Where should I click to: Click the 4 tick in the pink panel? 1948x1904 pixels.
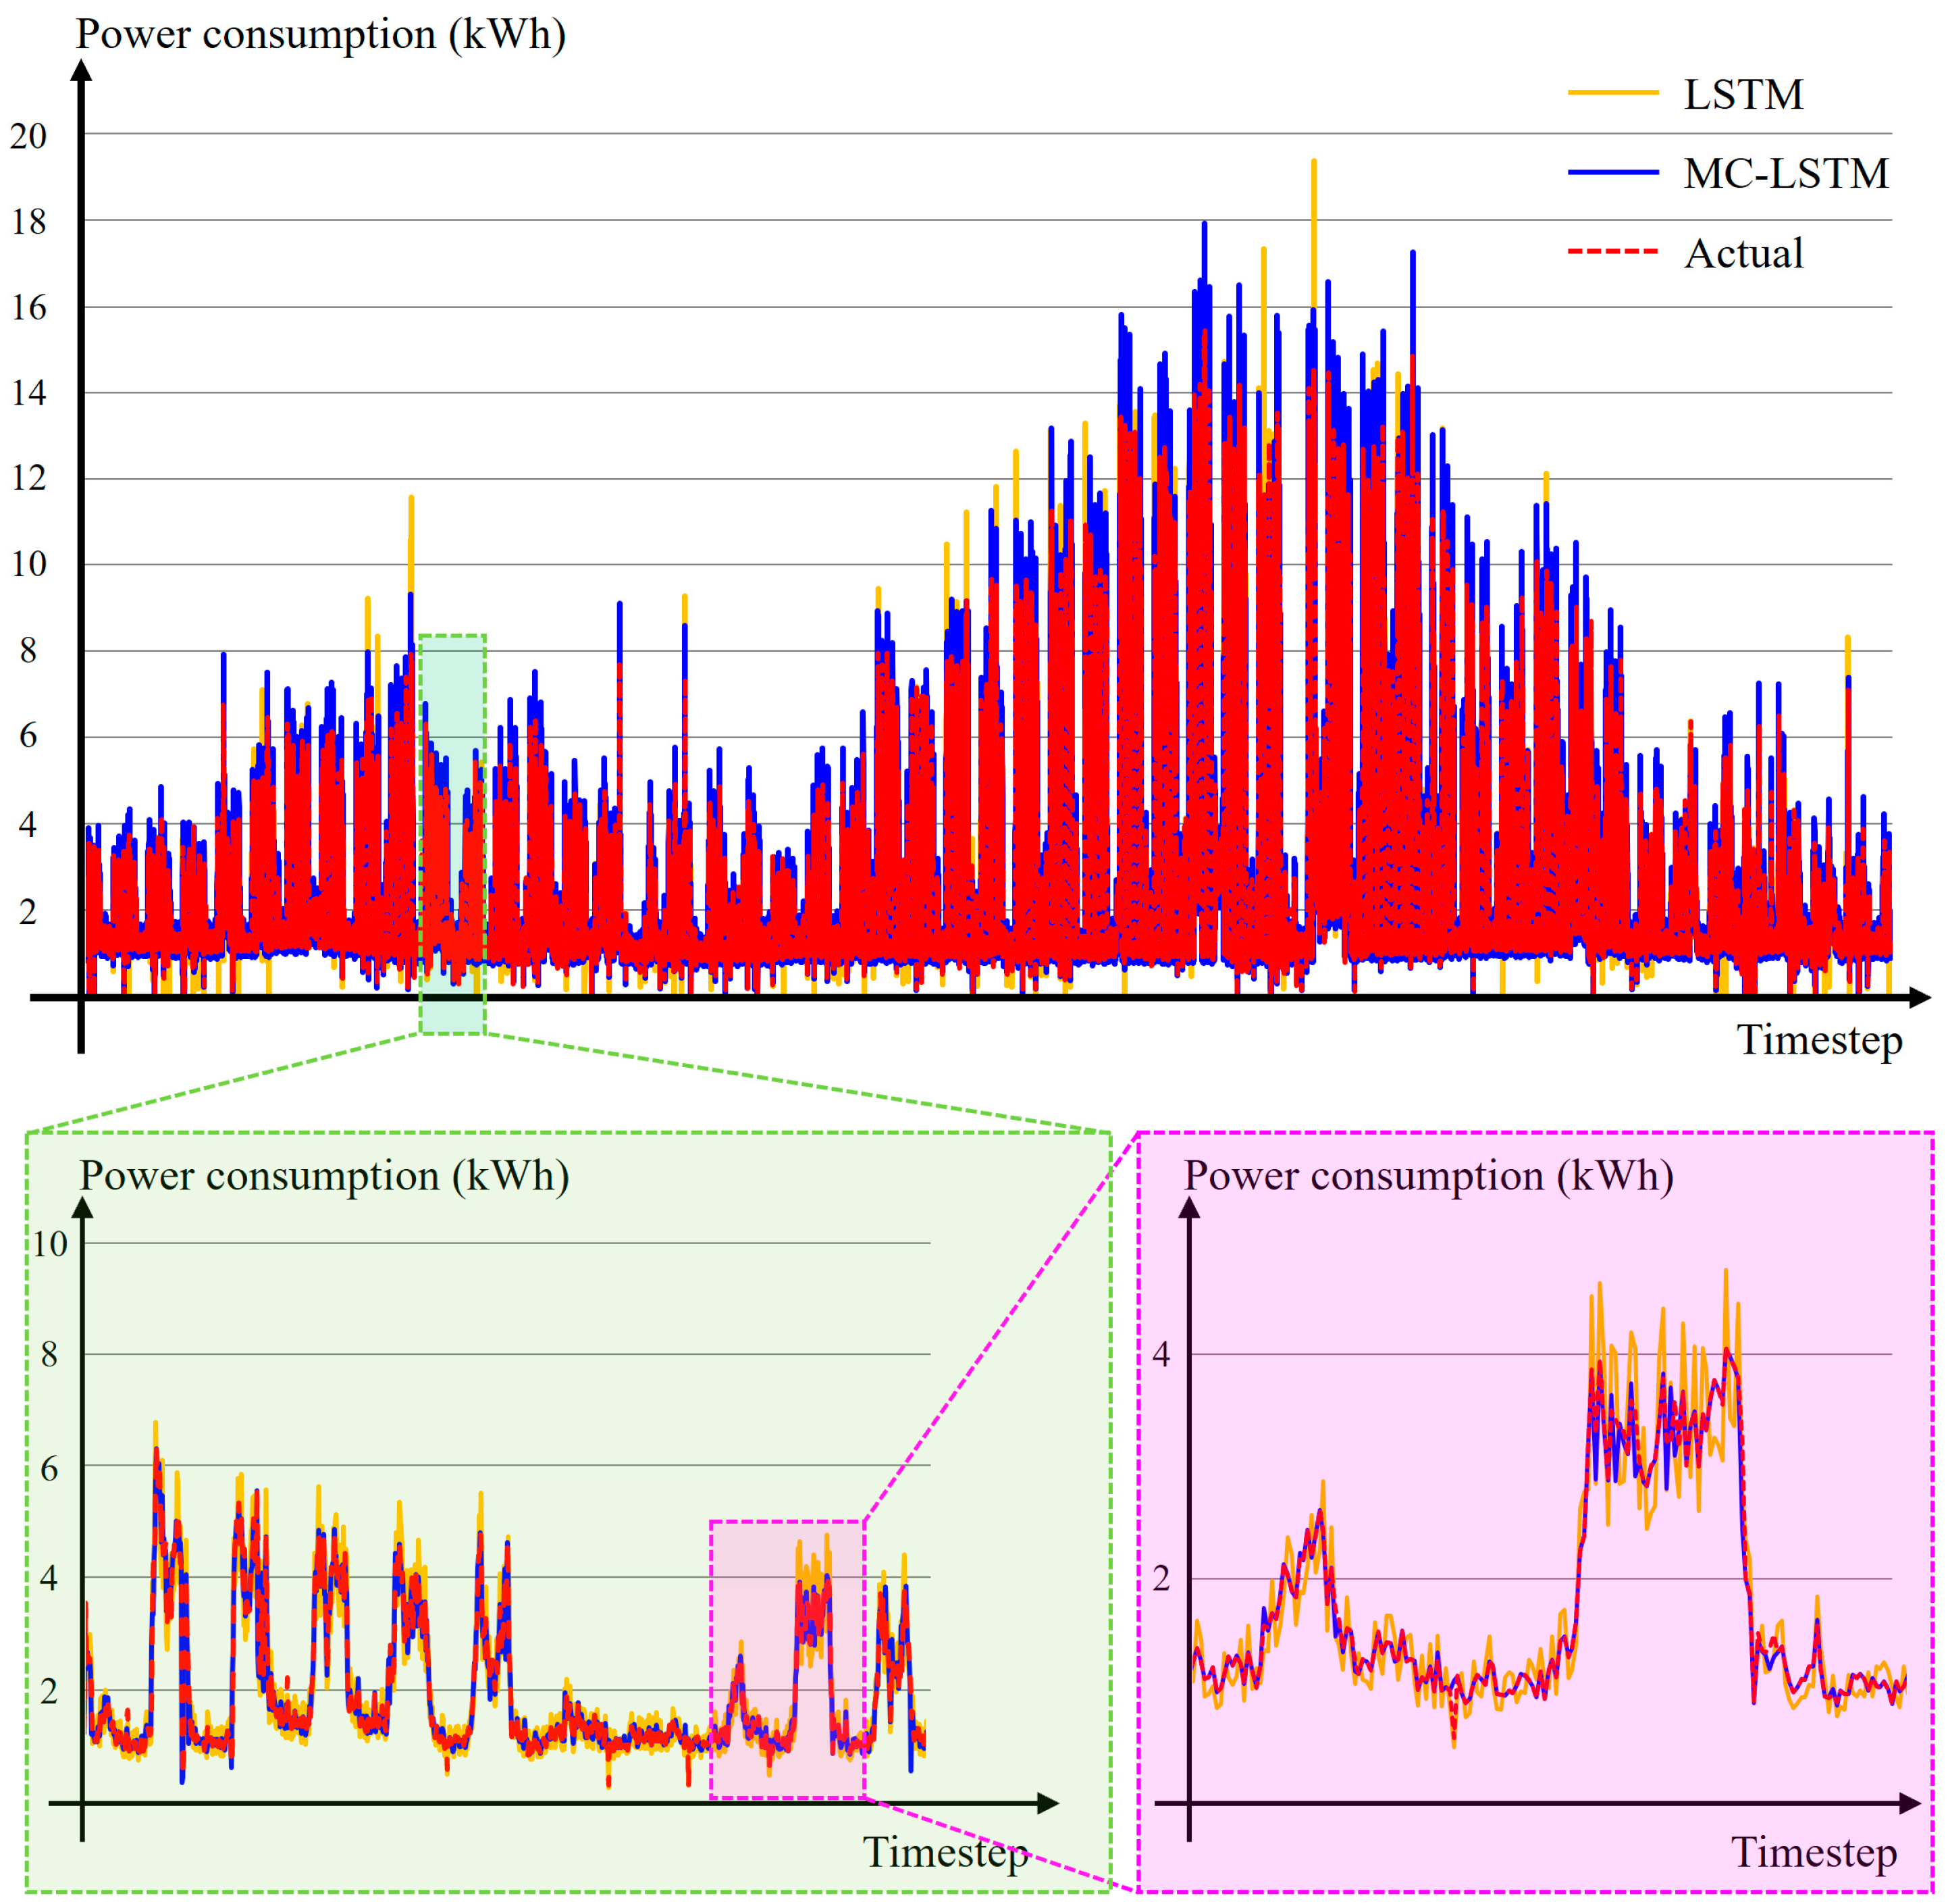pos(1161,1355)
